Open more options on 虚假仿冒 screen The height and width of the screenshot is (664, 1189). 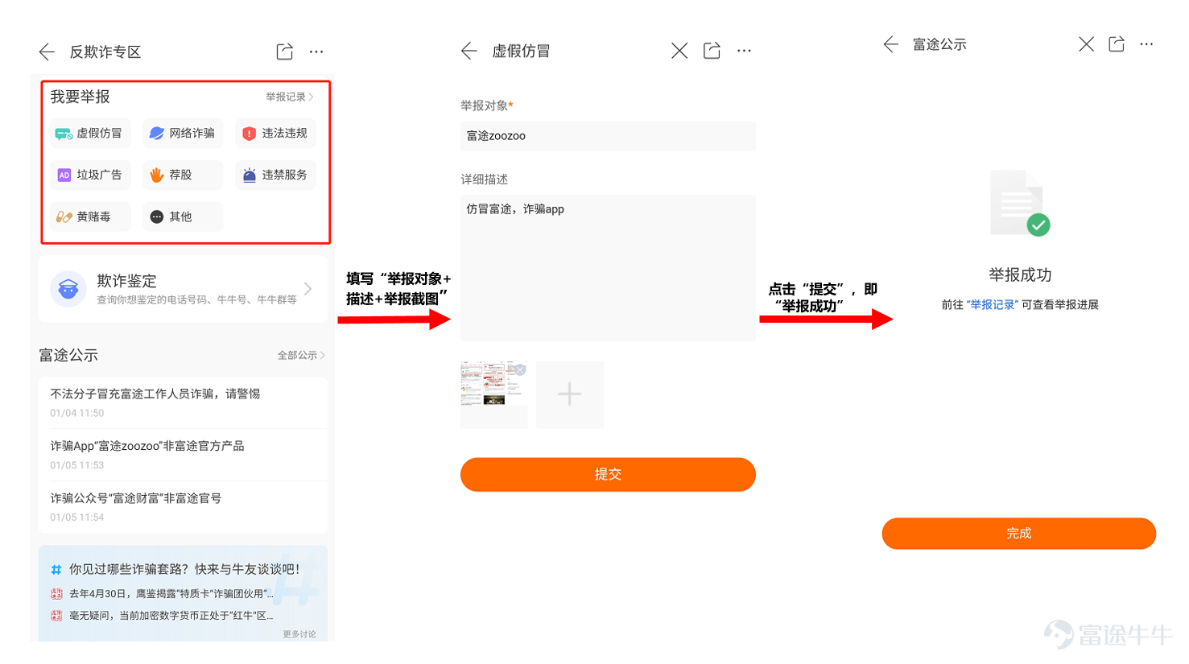click(744, 51)
